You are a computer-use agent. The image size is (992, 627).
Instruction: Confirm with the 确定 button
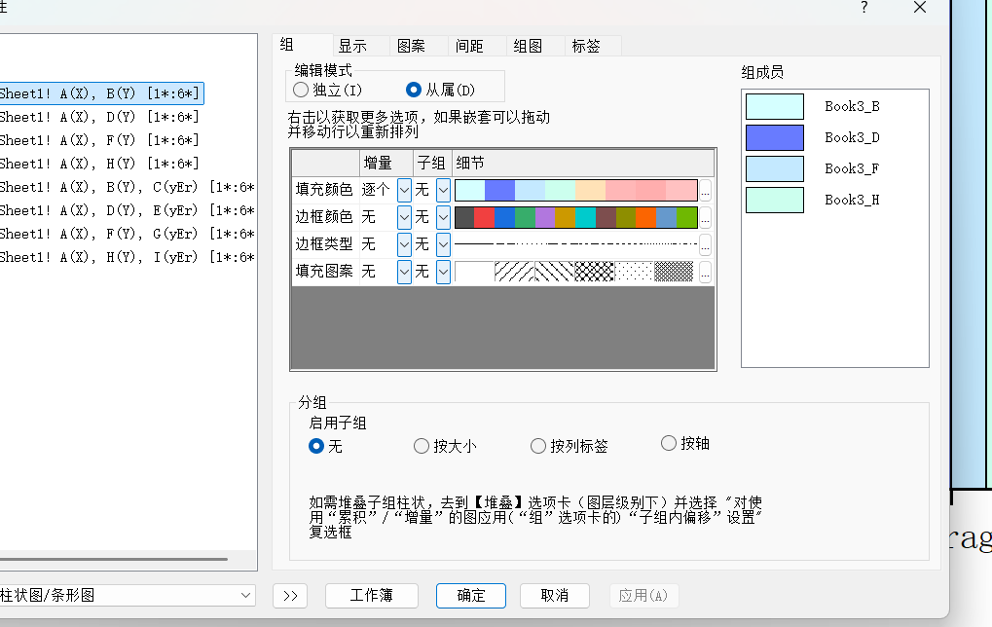coord(471,596)
